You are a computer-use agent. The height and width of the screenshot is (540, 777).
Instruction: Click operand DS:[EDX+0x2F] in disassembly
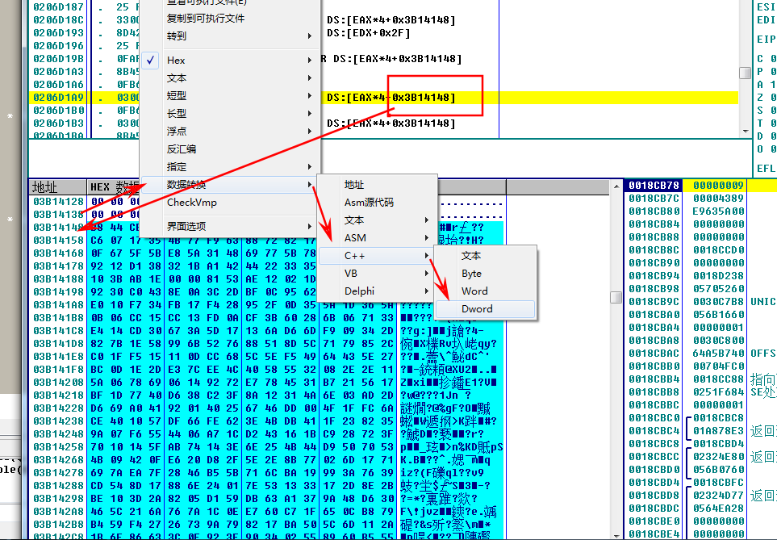368,33
